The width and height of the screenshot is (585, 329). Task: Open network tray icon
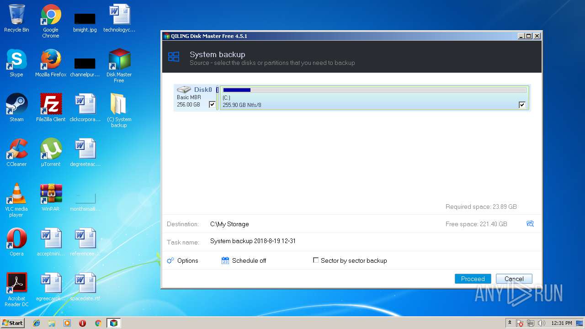pos(531,323)
